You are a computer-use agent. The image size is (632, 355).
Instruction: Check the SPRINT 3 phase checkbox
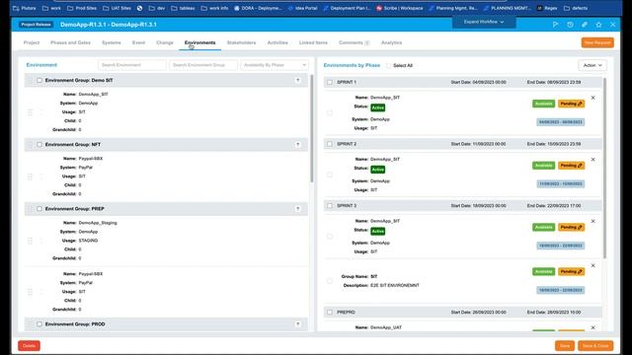point(330,206)
